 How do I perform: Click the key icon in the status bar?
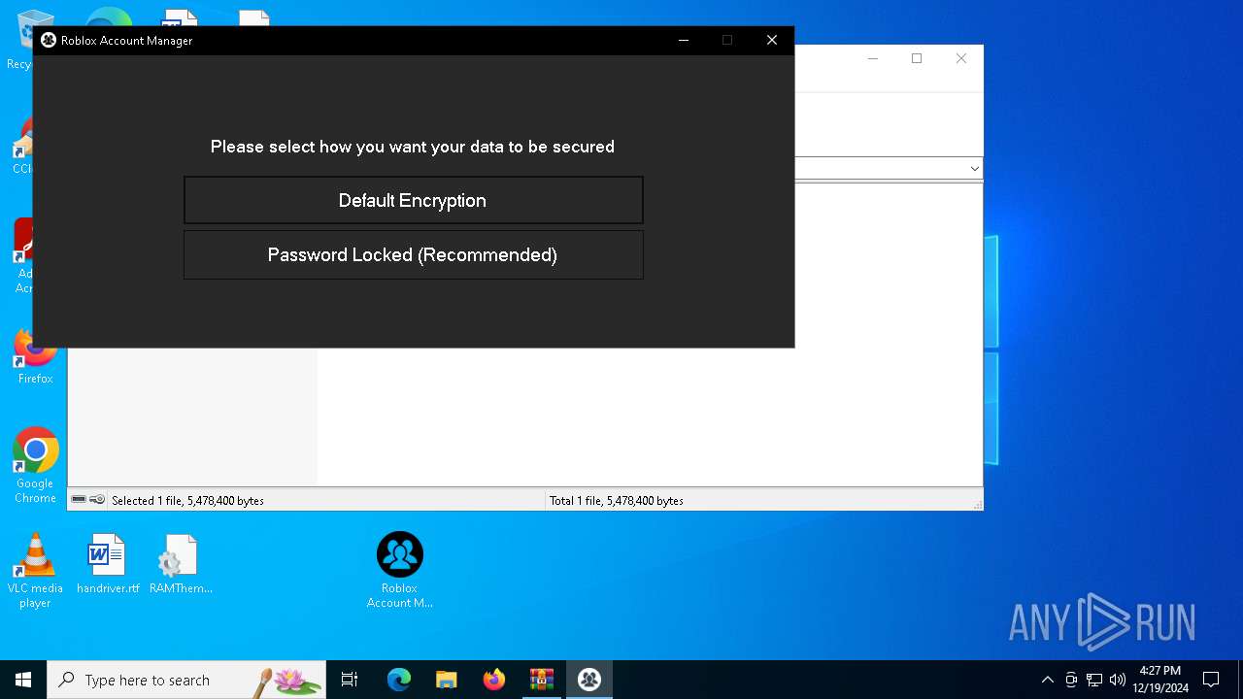97,500
